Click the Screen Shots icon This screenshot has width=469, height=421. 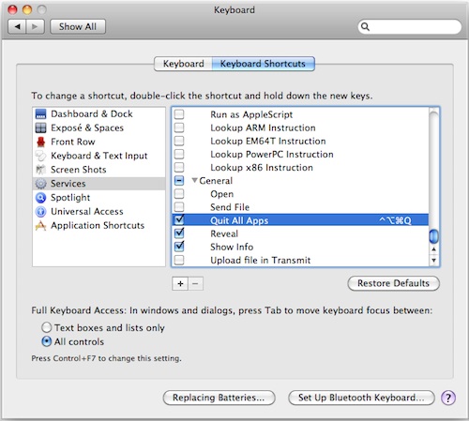pos(40,170)
